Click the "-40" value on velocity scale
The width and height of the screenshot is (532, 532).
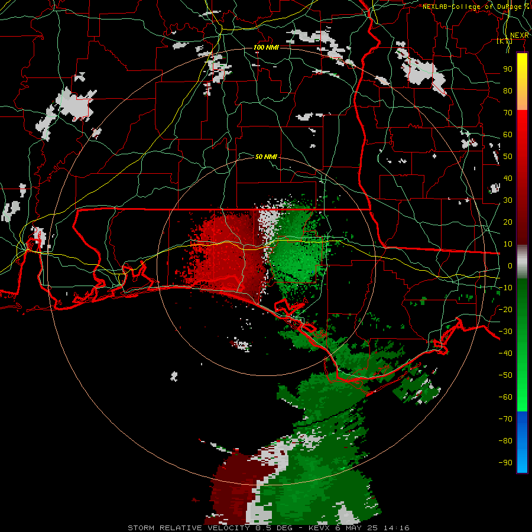pyautogui.click(x=505, y=353)
